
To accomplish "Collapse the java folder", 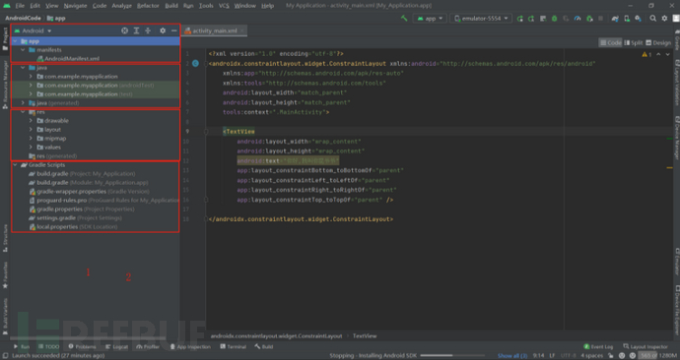I will click(23, 68).
